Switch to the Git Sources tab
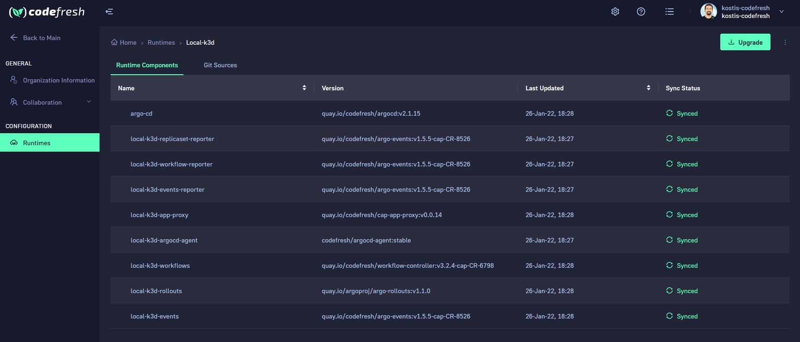Viewport: 800px width, 342px height. tap(220, 65)
